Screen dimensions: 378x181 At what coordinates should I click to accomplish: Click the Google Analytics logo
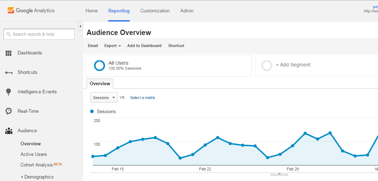[31, 11]
